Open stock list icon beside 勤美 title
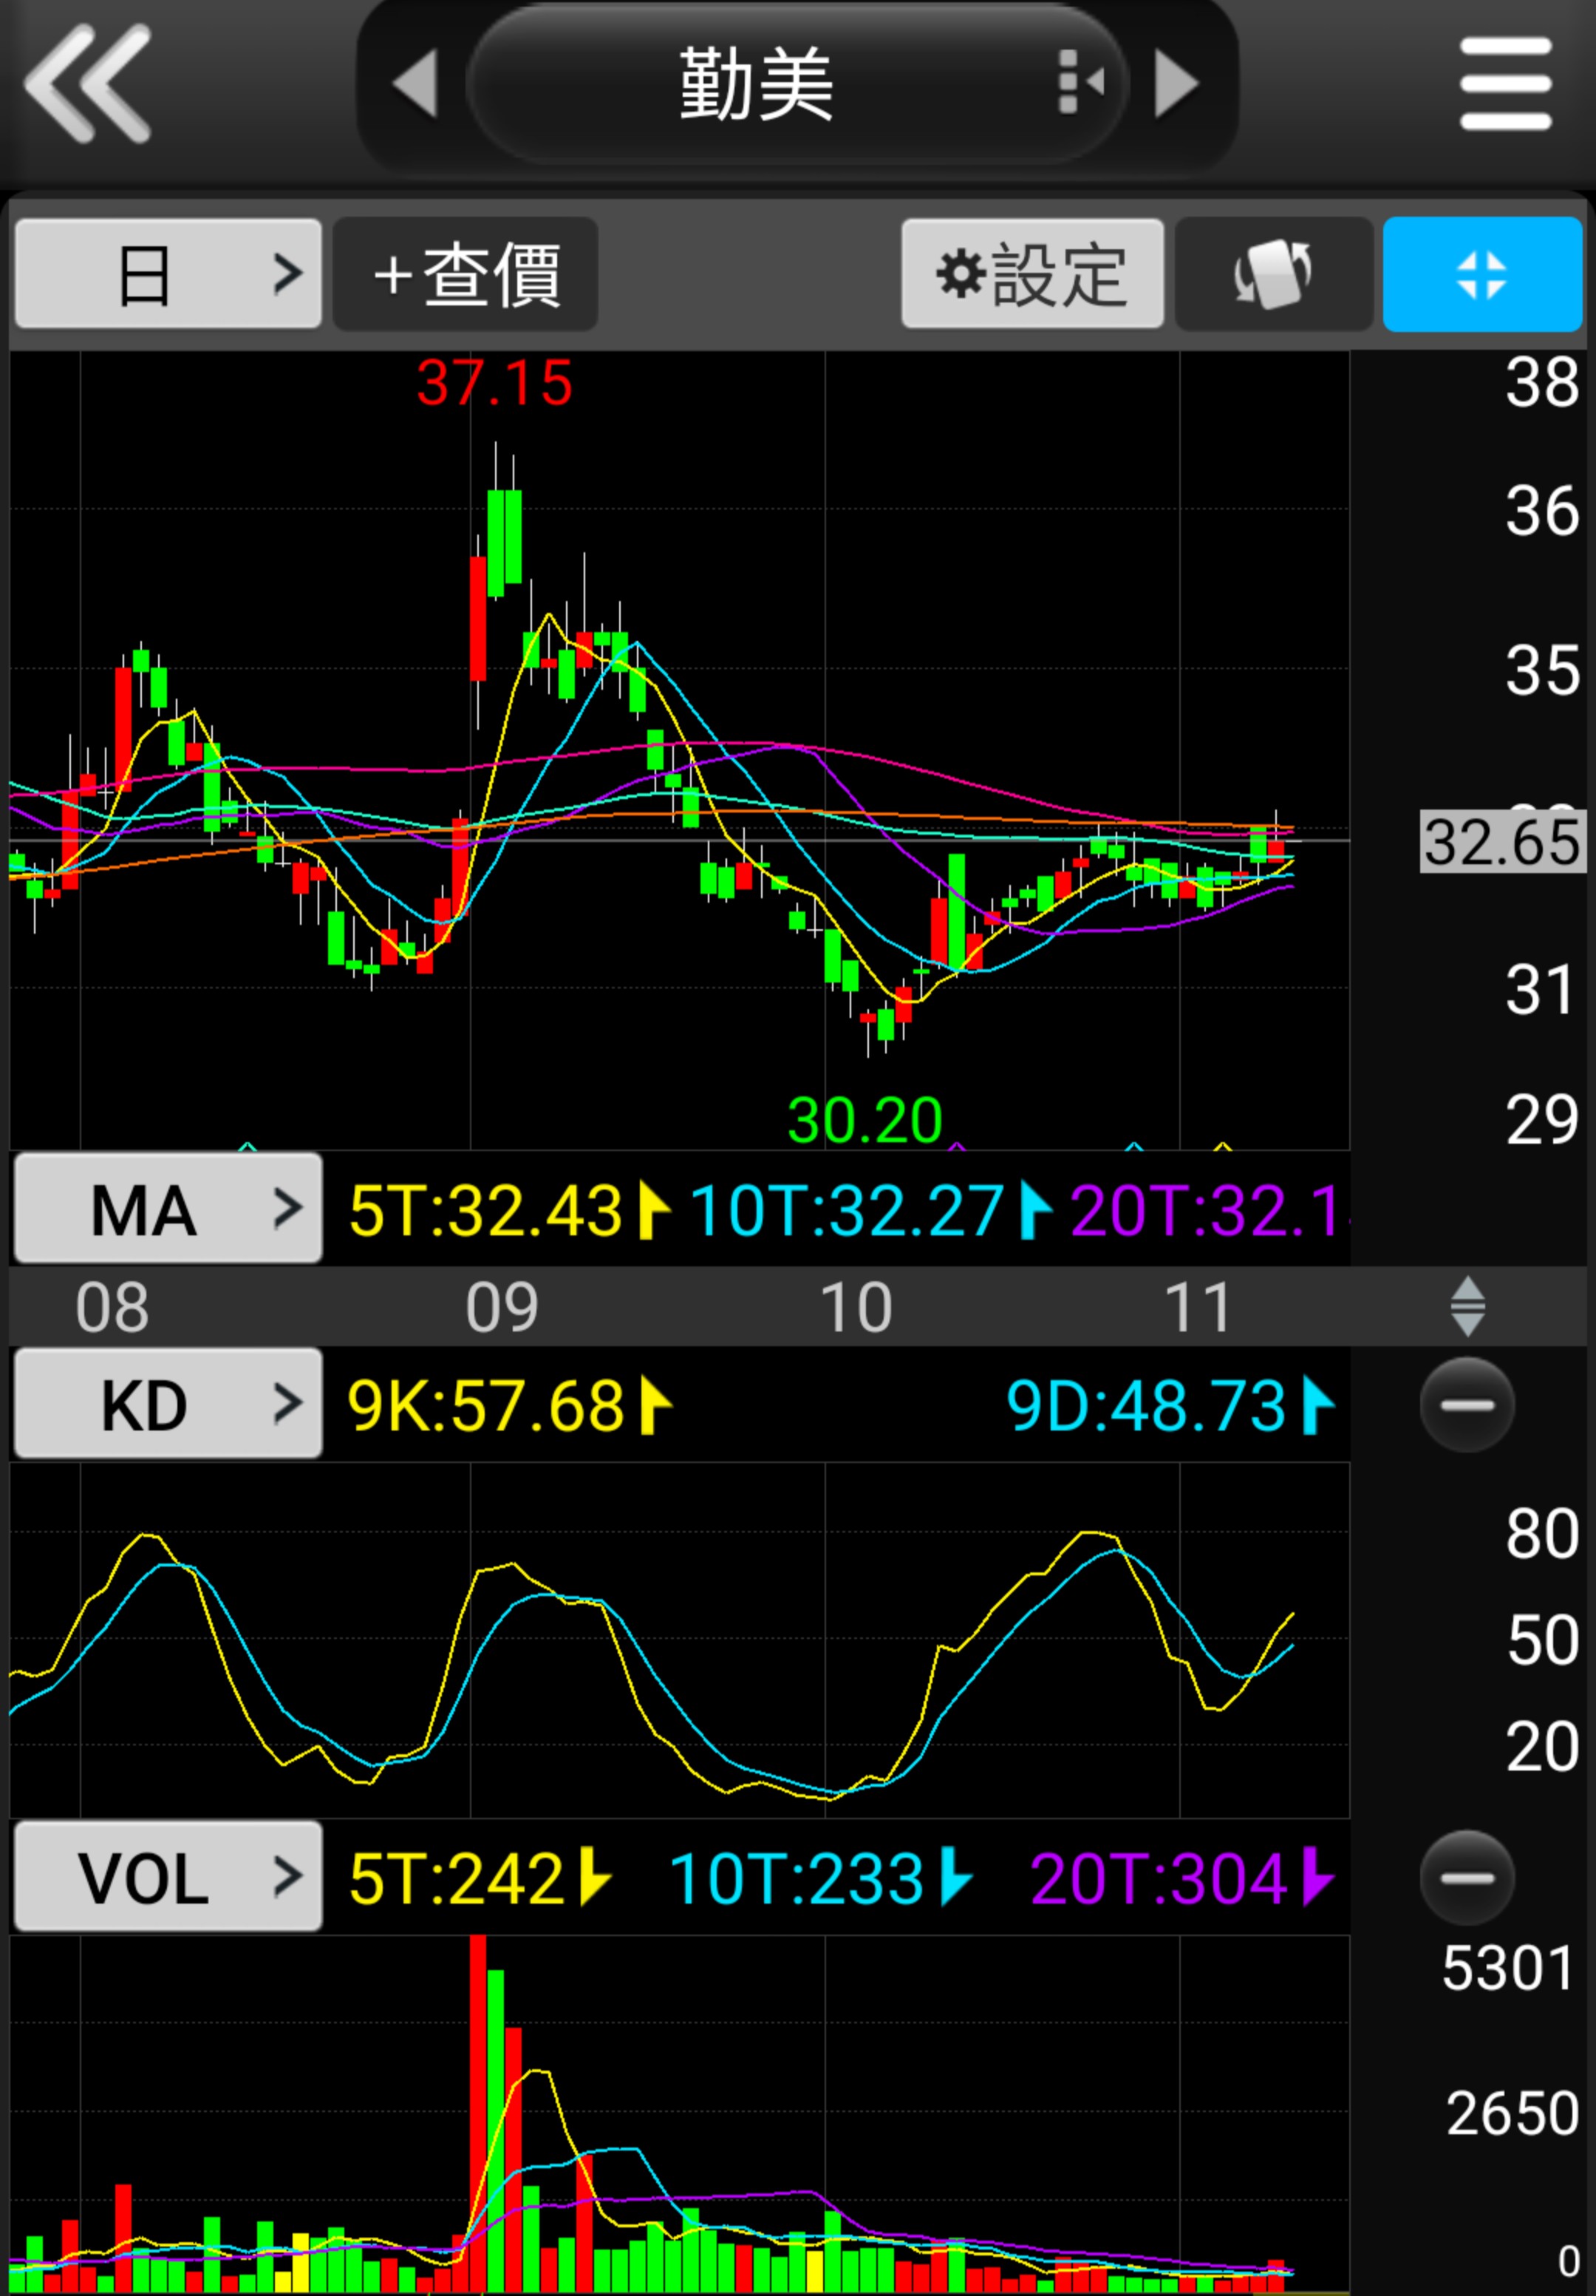The height and width of the screenshot is (2296, 1596). tap(1080, 82)
